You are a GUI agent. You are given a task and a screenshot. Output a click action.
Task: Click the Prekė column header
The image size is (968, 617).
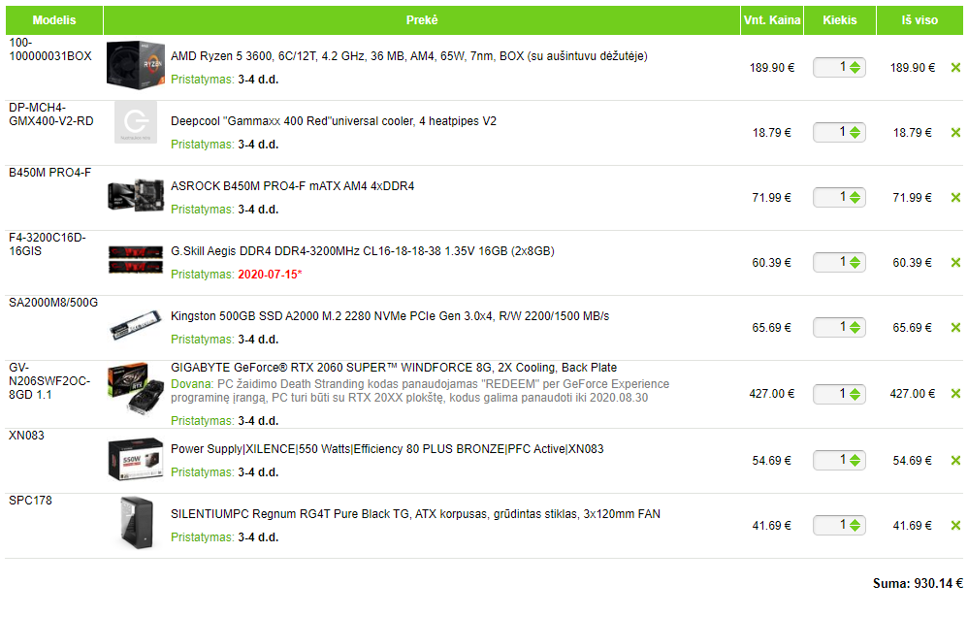(422, 20)
